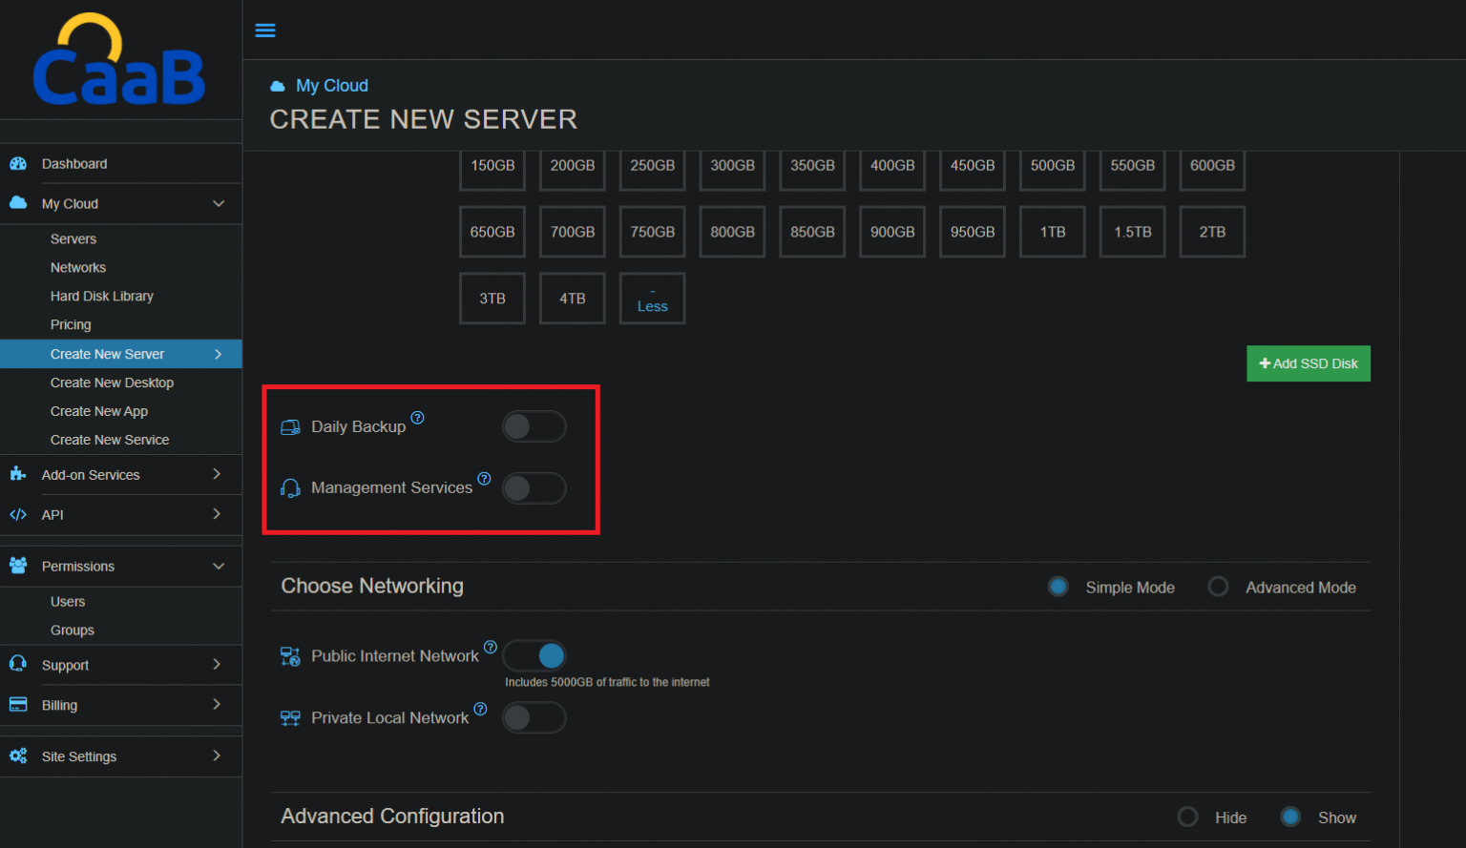Expand the API menu chevron
1466x848 pixels.
click(x=217, y=514)
